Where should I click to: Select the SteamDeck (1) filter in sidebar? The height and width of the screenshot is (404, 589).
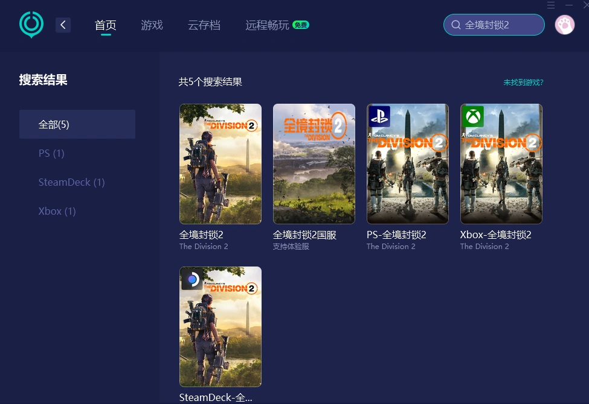[71, 182]
